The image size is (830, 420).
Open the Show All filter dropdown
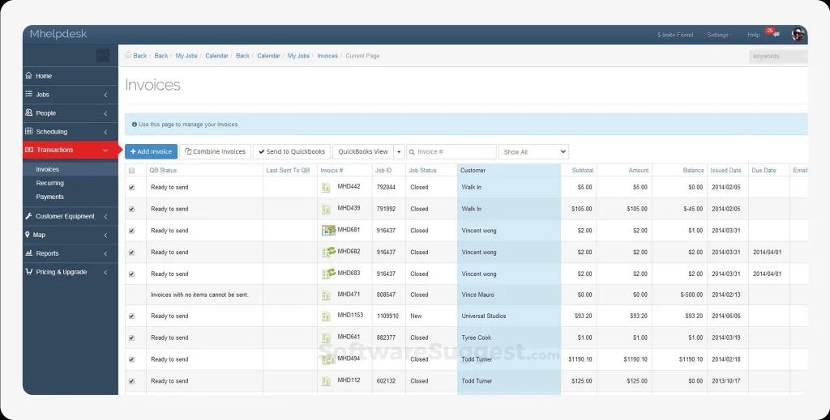[533, 151]
